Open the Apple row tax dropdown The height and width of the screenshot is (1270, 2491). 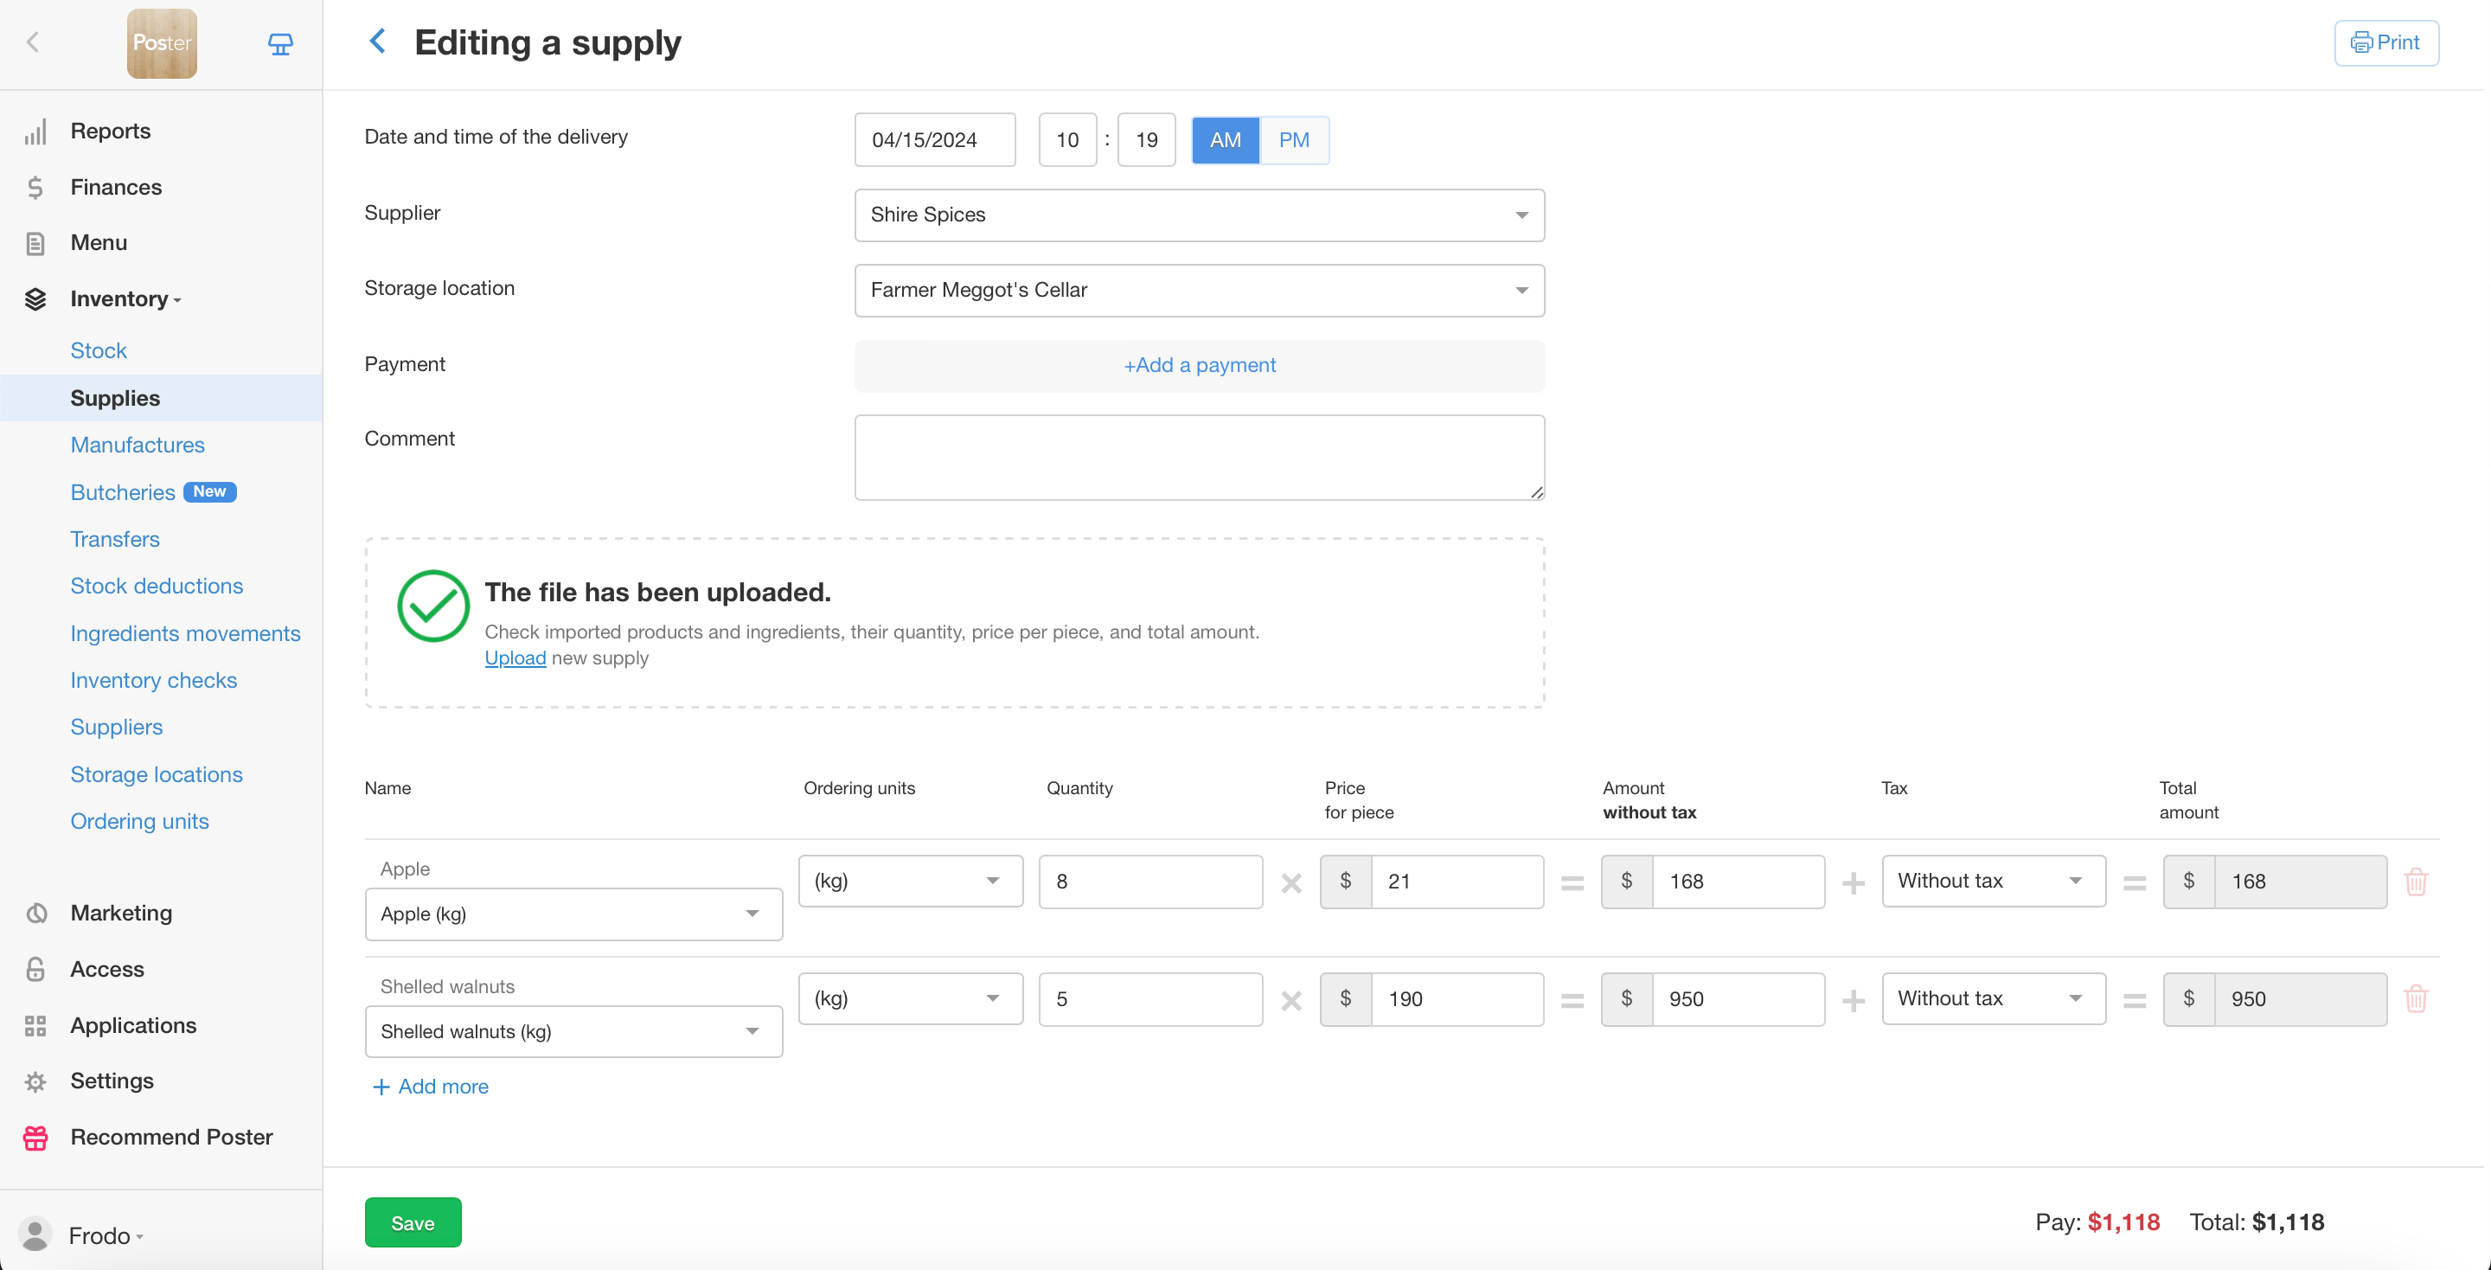tap(1992, 882)
